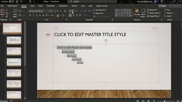Open Paragraph dialog launcher
The image size is (182, 102).
(112, 20)
